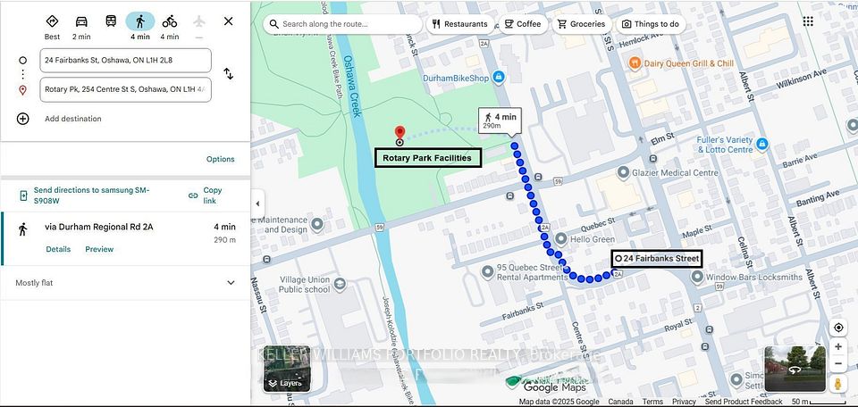Viewport: 858px width, 407px height.
Task: Filter route by Restaurants
Action: click(x=459, y=24)
